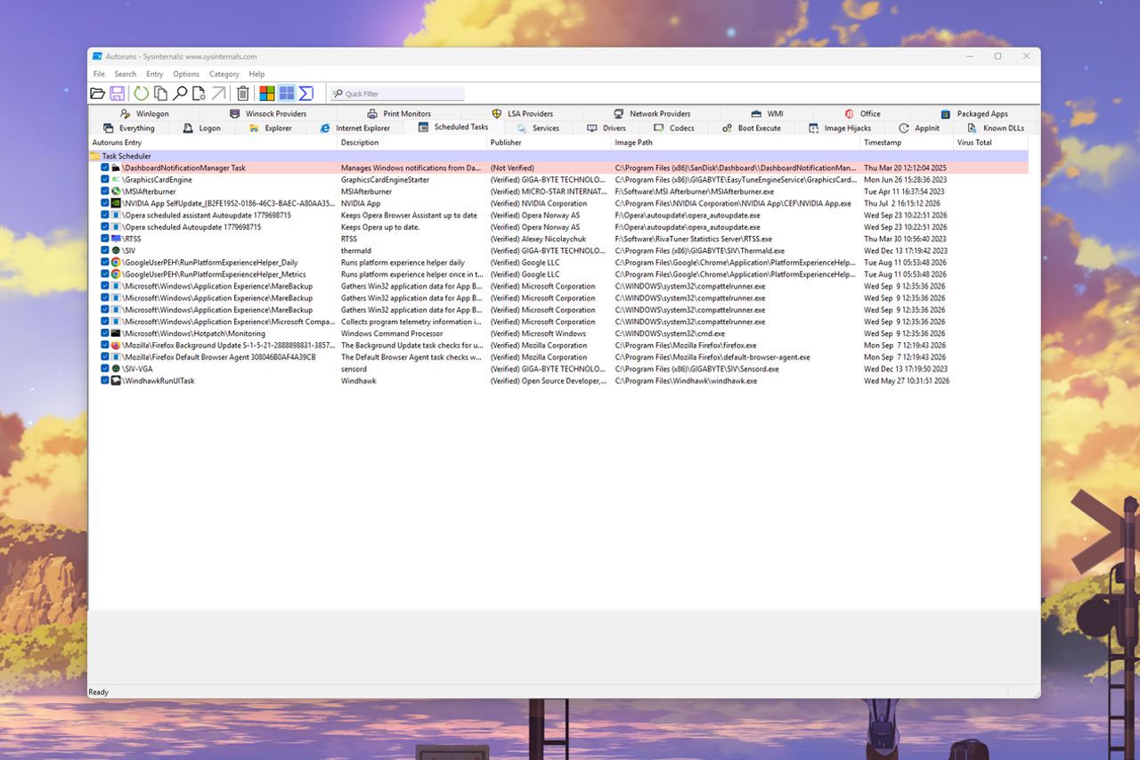Uncheck the DashboardNotificationManager Task entry

(x=105, y=168)
